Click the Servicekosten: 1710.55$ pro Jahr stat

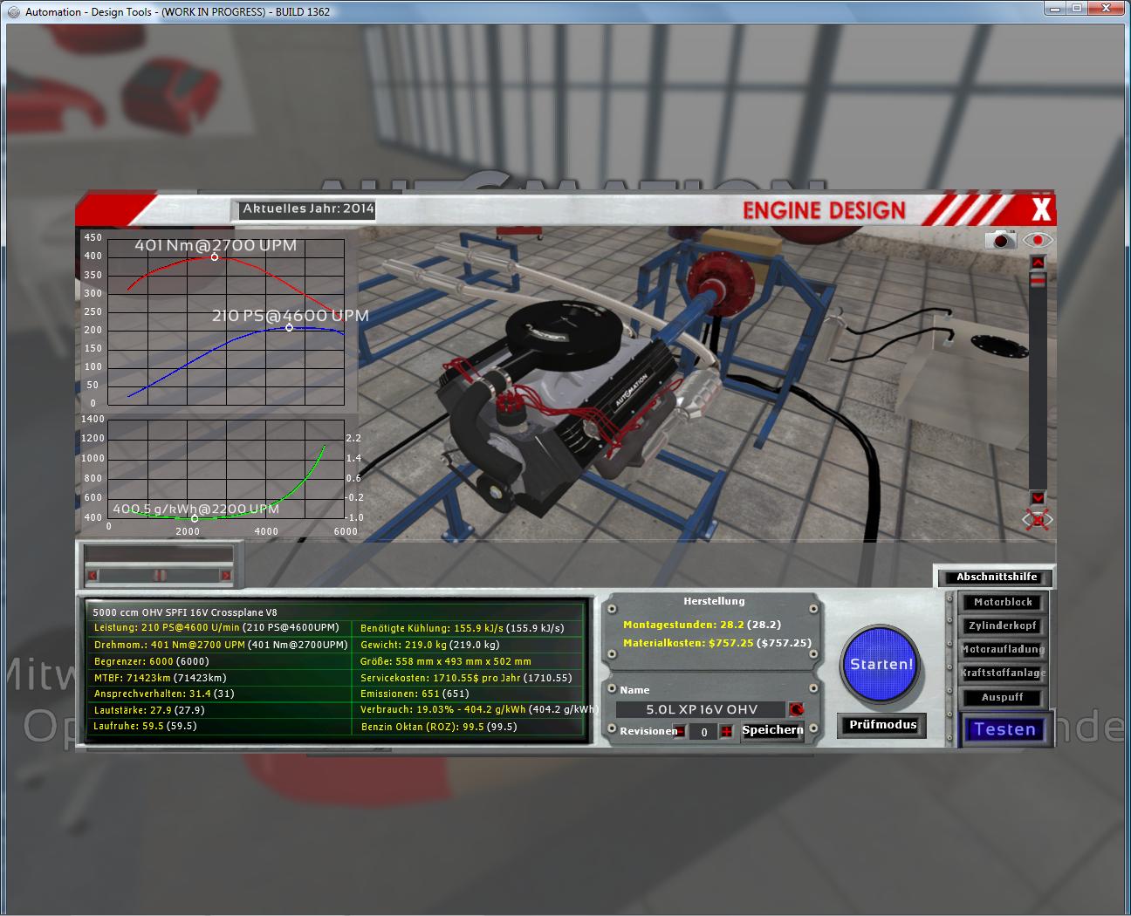coord(466,678)
